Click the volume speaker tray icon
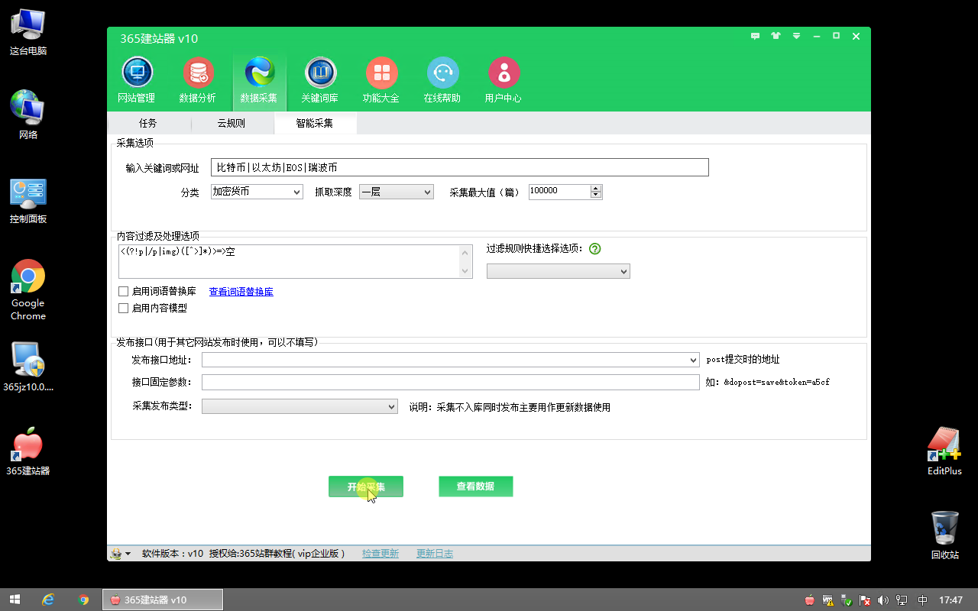978x611 pixels. click(x=883, y=600)
